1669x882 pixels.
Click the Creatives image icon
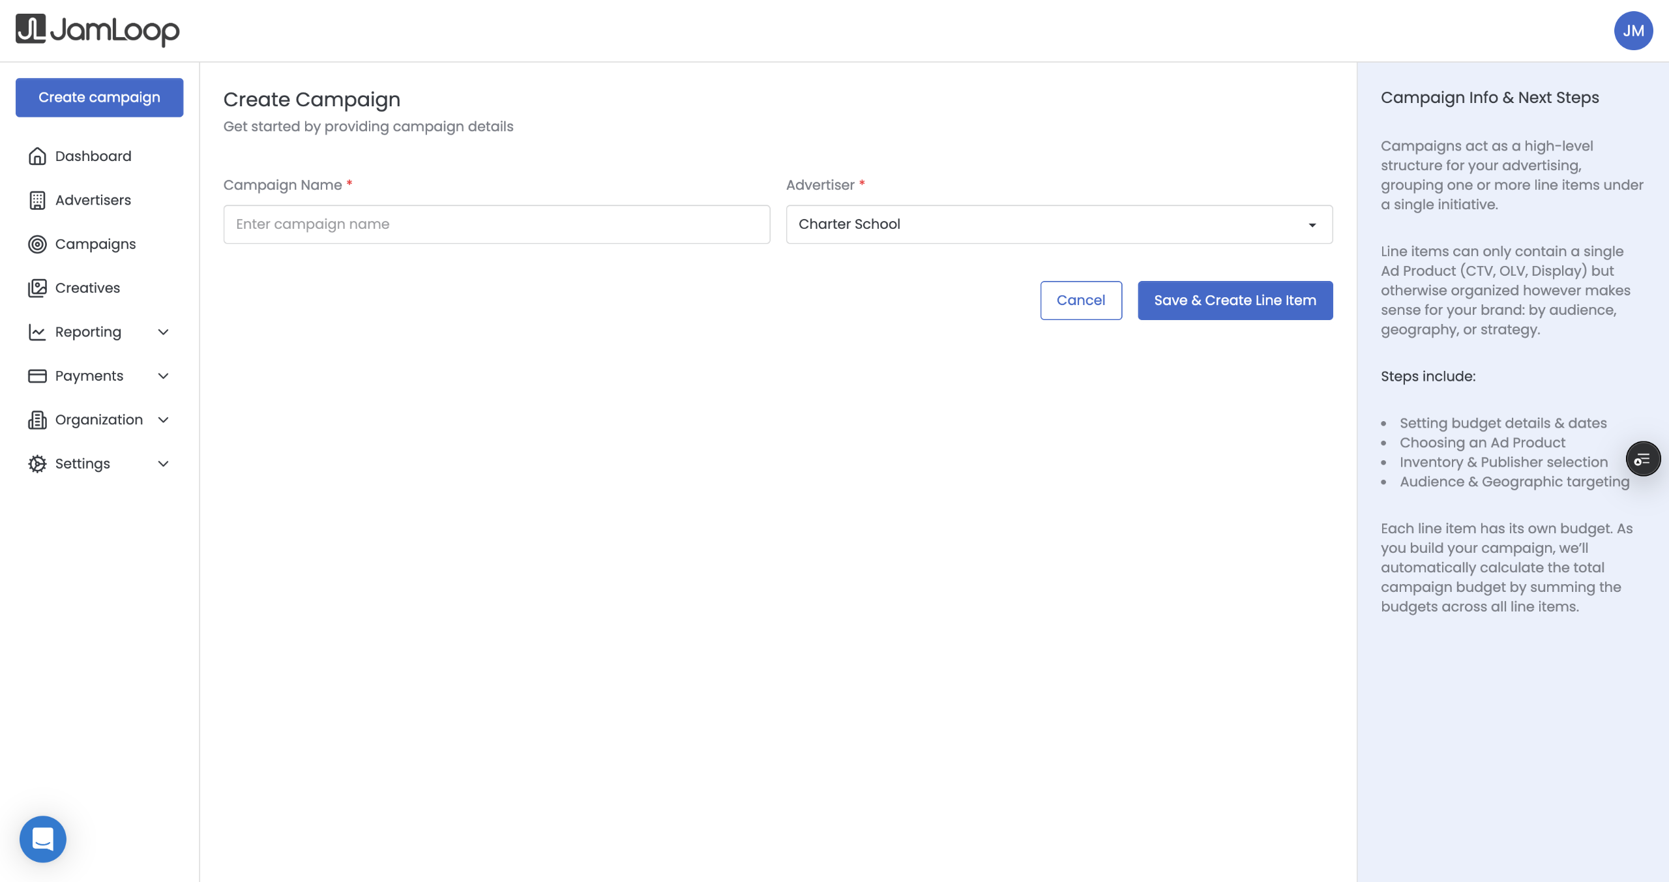[37, 288]
